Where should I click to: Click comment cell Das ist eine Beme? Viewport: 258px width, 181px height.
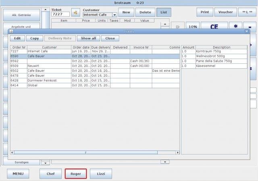(x=166, y=71)
